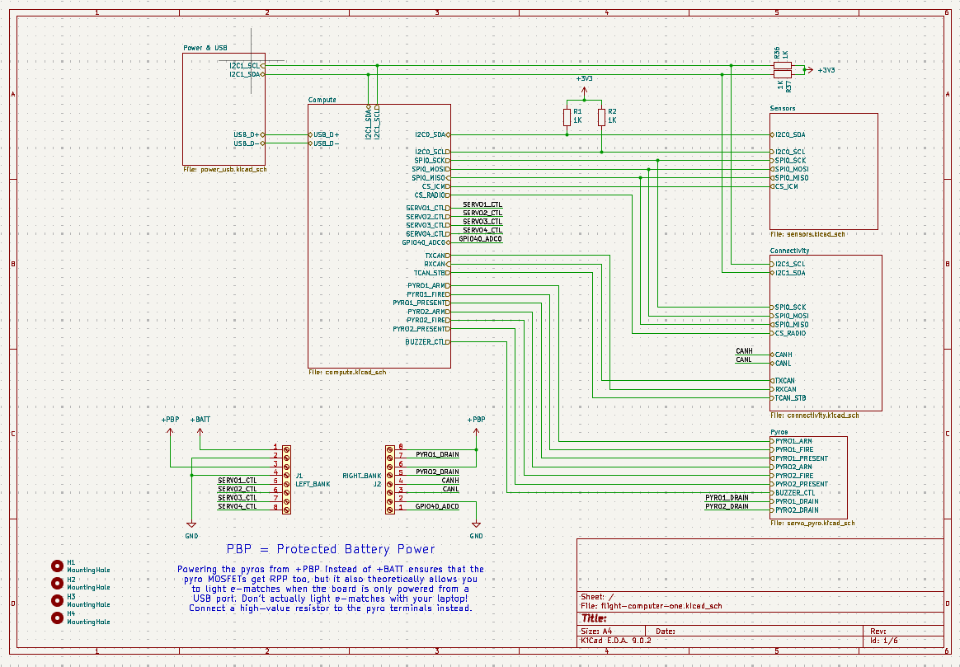
Task: Click the servo_pyro.kicad_sch file label
Action: 812,523
